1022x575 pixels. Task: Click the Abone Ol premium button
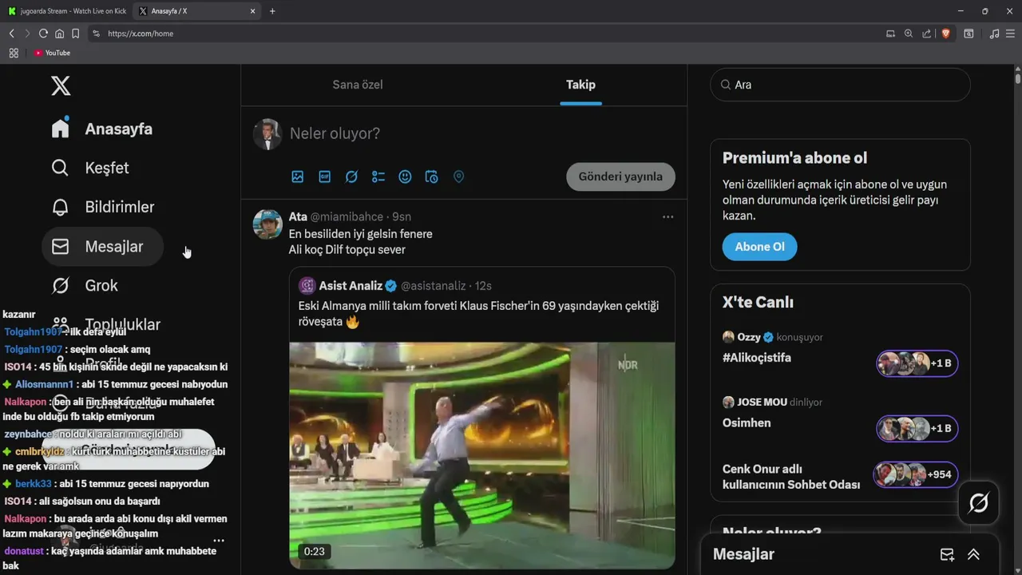(759, 247)
